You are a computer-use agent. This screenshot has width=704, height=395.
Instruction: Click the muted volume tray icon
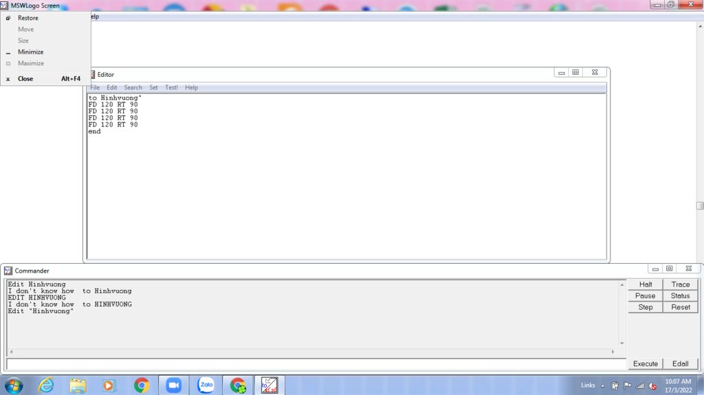653,385
